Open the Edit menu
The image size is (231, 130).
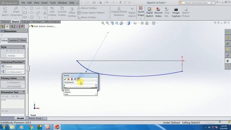tap(30, 3)
